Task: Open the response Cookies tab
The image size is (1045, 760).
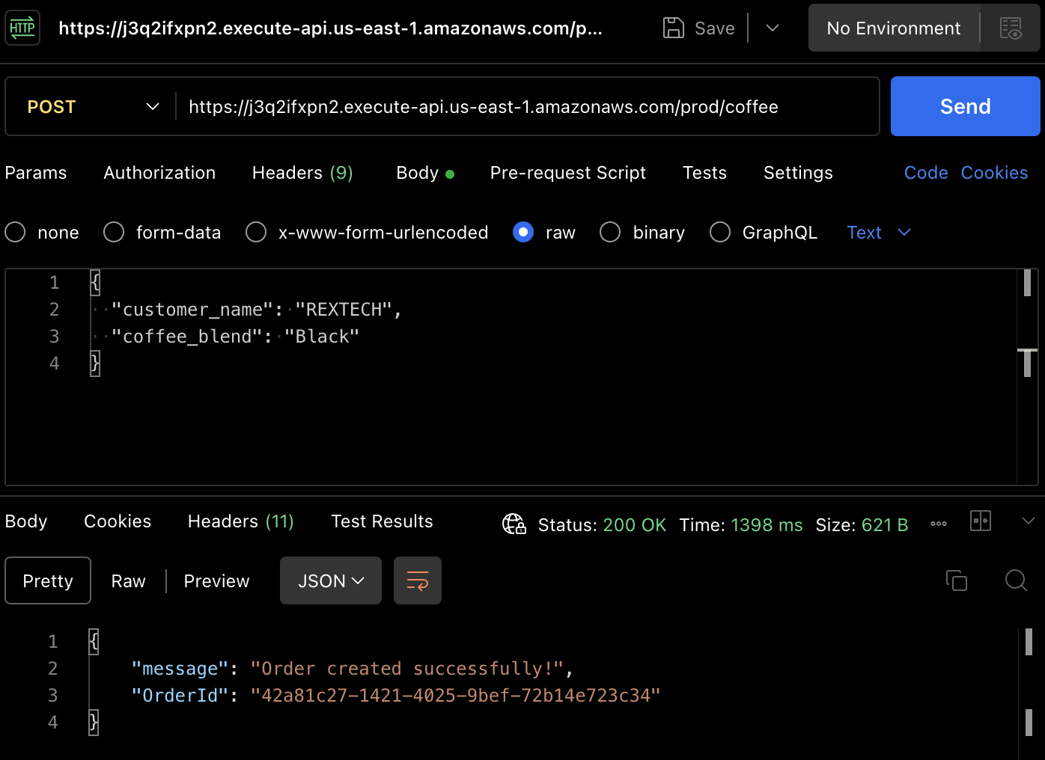Action: (x=118, y=521)
